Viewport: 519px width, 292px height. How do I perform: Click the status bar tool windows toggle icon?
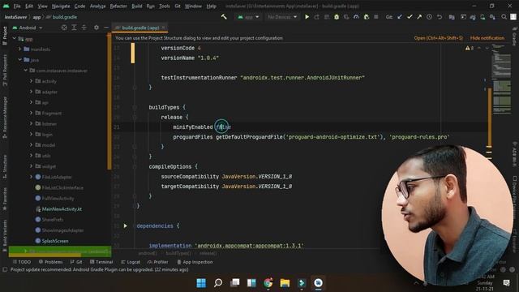point(5,269)
